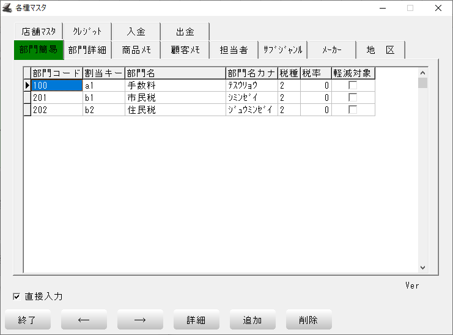The height and width of the screenshot is (335, 453).
Task: Click the 詳細 button
Action: [x=196, y=320]
